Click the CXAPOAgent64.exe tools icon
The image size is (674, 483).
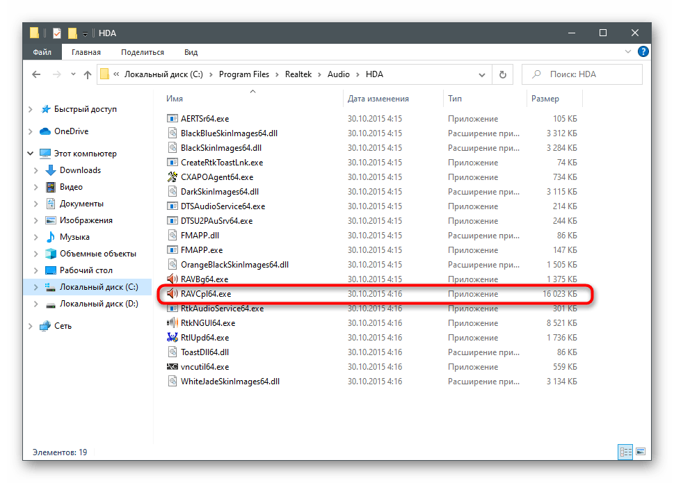pyautogui.click(x=172, y=177)
